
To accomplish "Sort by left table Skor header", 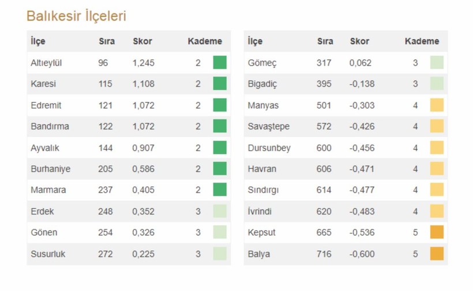I will (x=142, y=41).
